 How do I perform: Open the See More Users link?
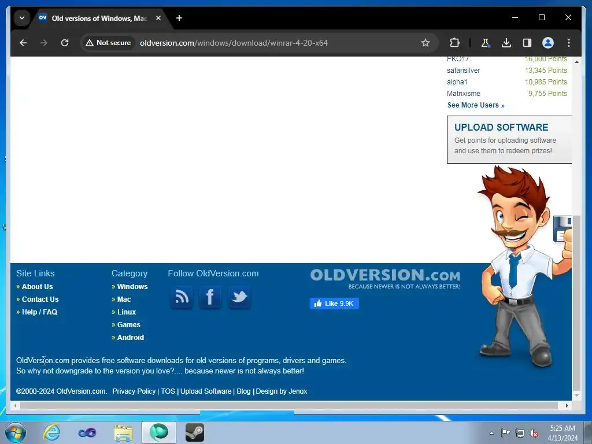click(476, 105)
